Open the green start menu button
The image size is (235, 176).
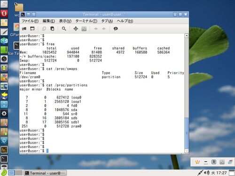[4, 173]
